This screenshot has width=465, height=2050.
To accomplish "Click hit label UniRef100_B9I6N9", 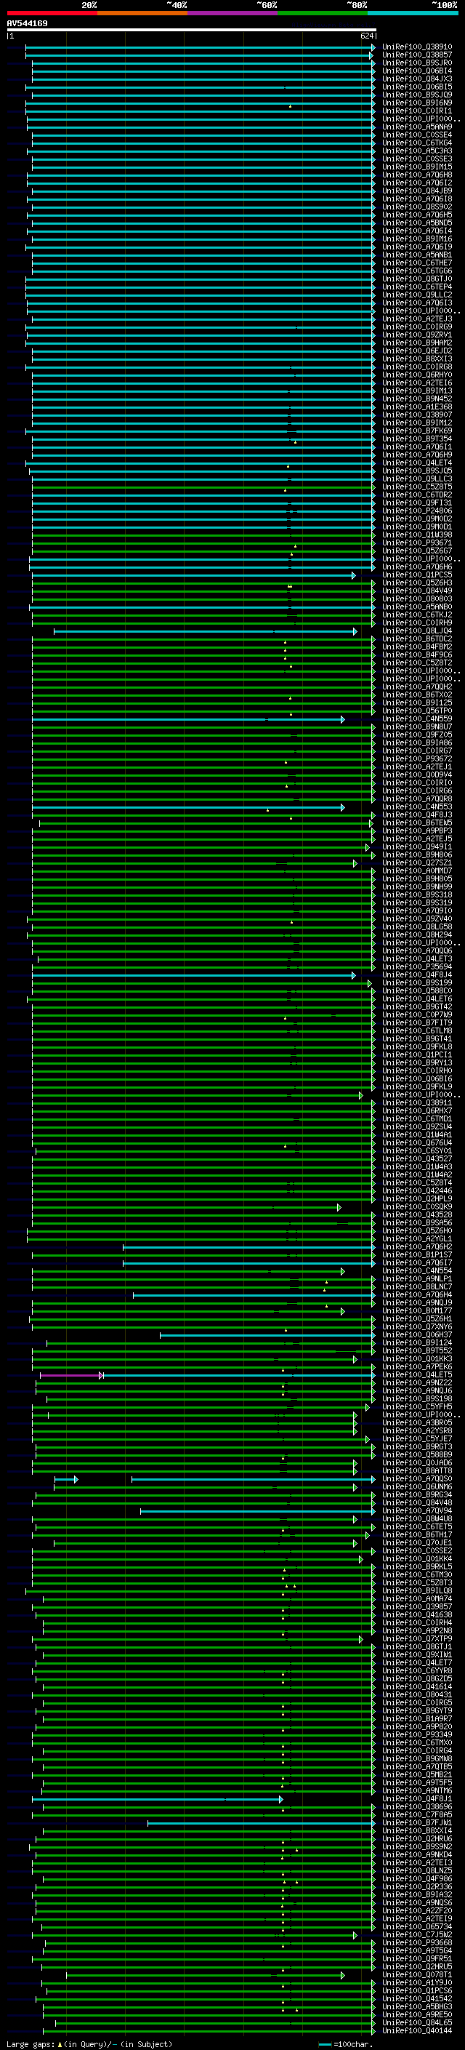I will [x=416, y=103].
